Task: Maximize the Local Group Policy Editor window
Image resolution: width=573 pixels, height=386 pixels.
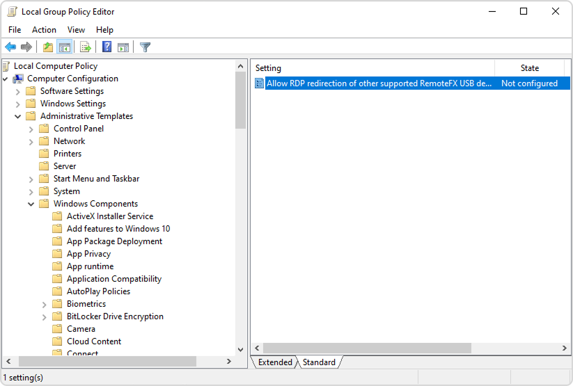Action: 524,11
